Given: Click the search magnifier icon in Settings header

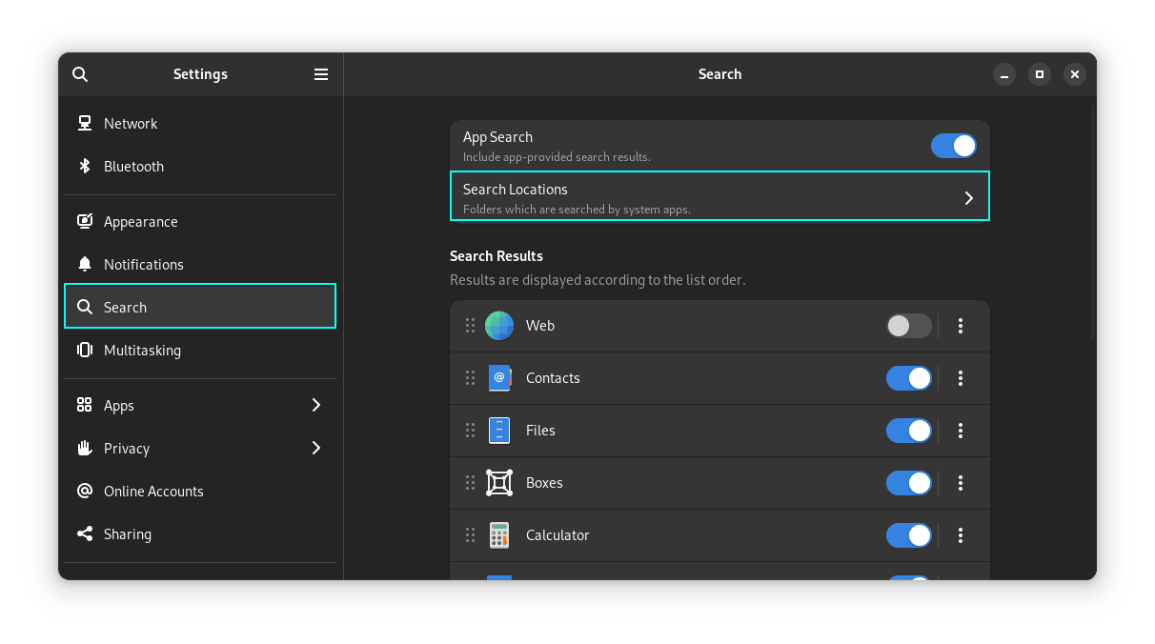Looking at the screenshot, I should coord(80,74).
